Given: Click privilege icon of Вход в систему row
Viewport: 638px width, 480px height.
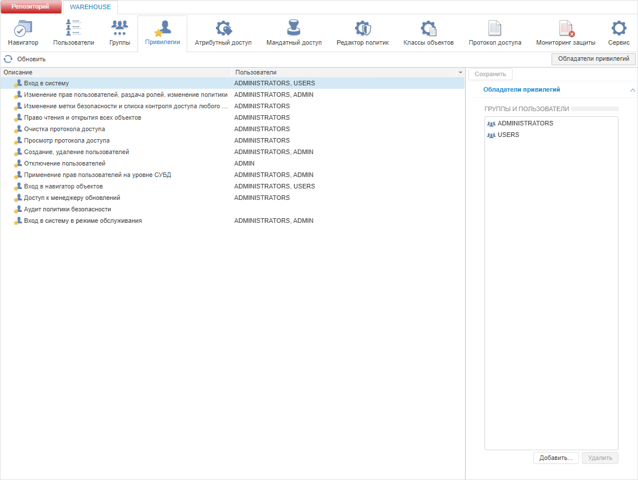Looking at the screenshot, I should (18, 83).
